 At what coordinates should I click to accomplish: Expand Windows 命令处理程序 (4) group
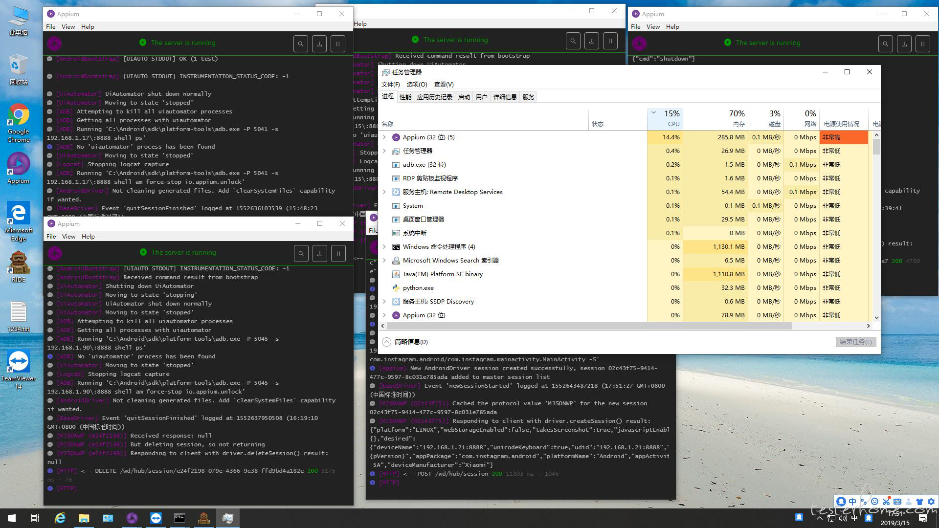(x=384, y=247)
